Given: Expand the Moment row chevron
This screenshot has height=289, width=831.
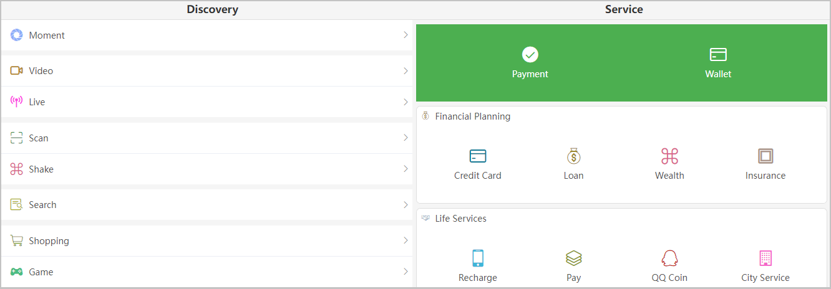Looking at the screenshot, I should [x=406, y=35].
